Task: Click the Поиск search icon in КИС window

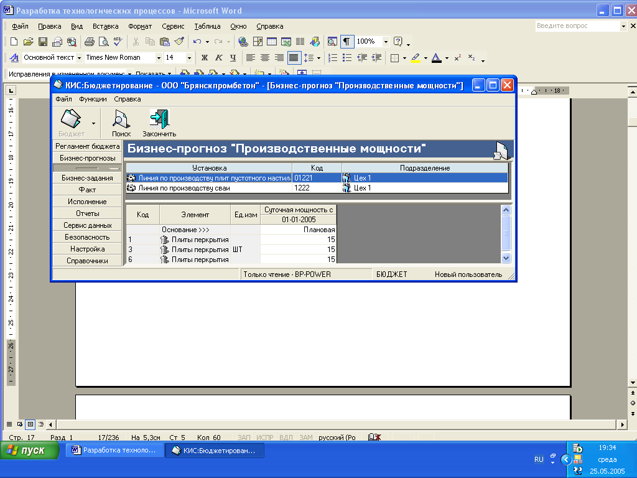Action: point(121,123)
